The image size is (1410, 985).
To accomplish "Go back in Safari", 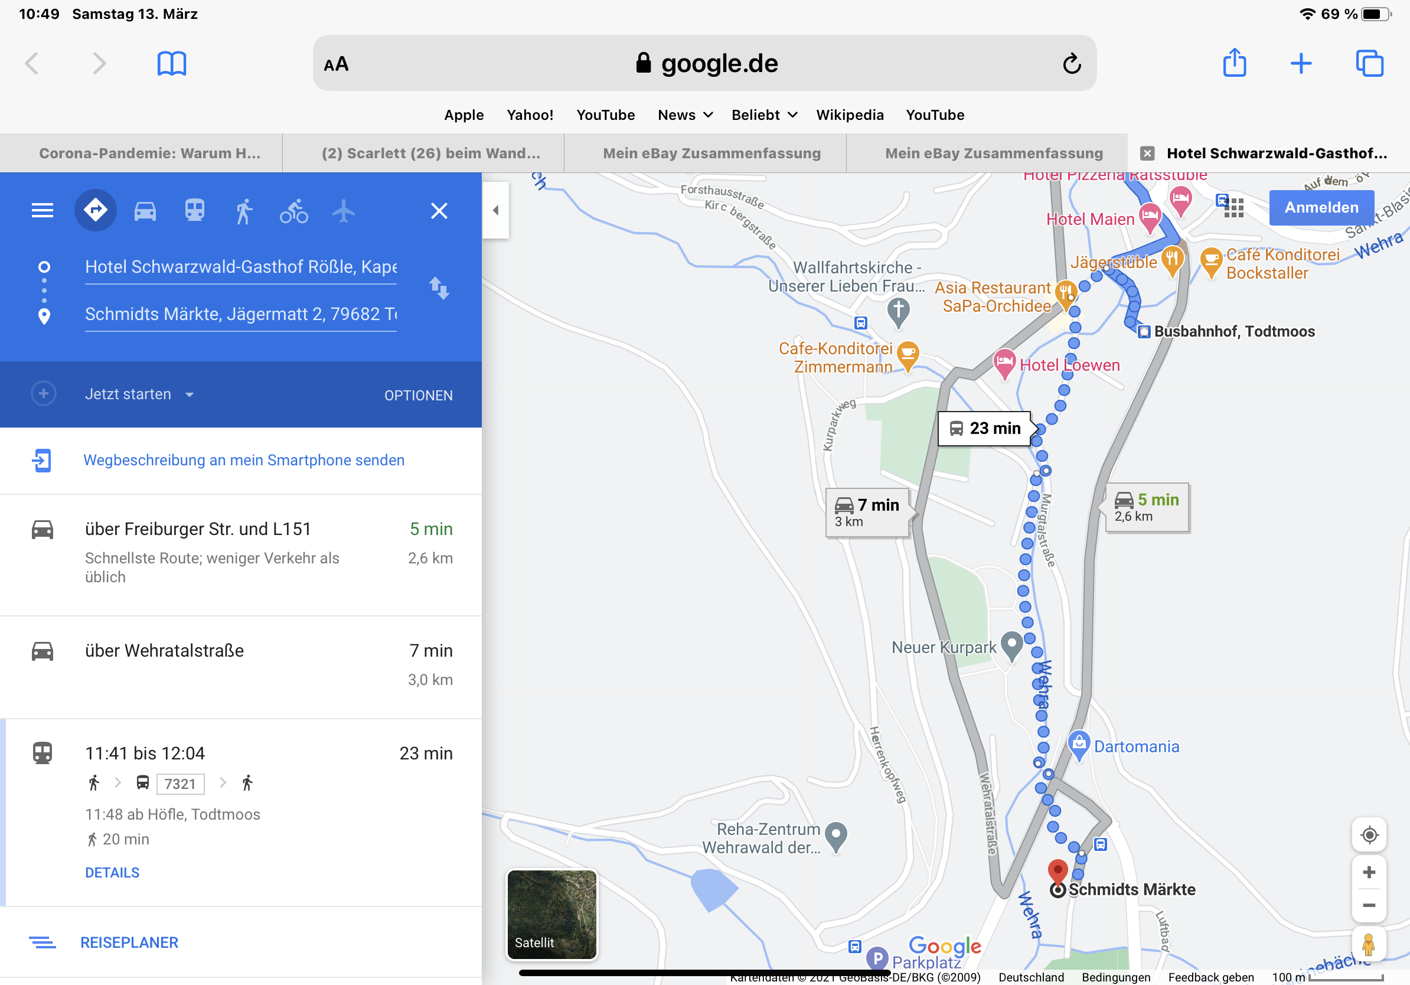I will pos(32,63).
